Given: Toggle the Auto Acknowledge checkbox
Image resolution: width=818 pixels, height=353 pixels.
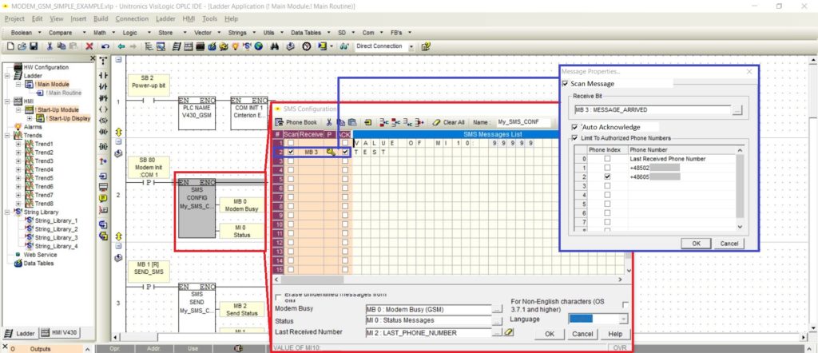Looking at the screenshot, I should click(x=575, y=127).
